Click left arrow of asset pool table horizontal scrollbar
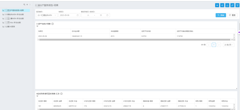This screenshot has height=110, width=240. tap(38, 40)
